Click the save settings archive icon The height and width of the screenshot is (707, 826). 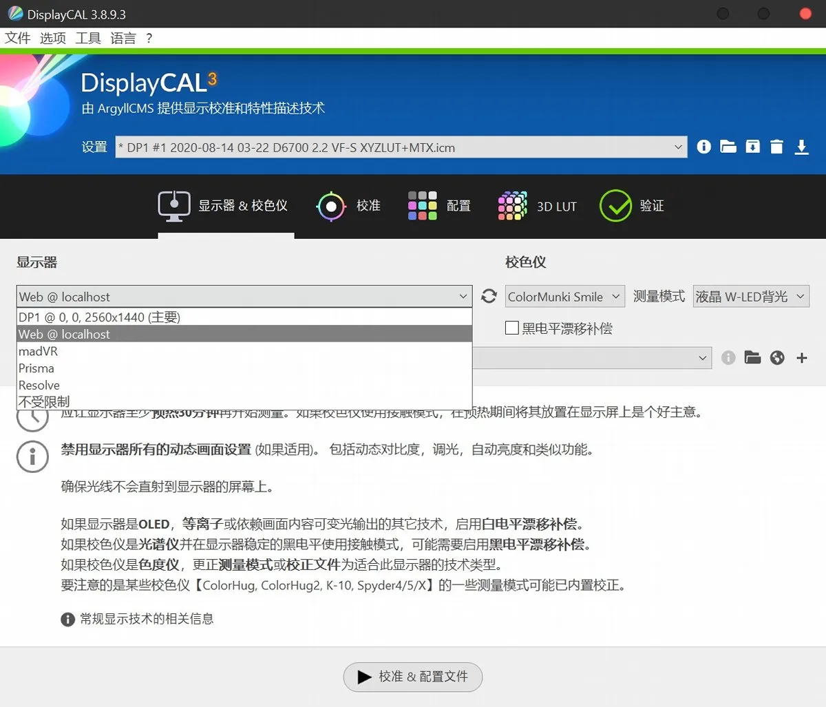tap(753, 147)
